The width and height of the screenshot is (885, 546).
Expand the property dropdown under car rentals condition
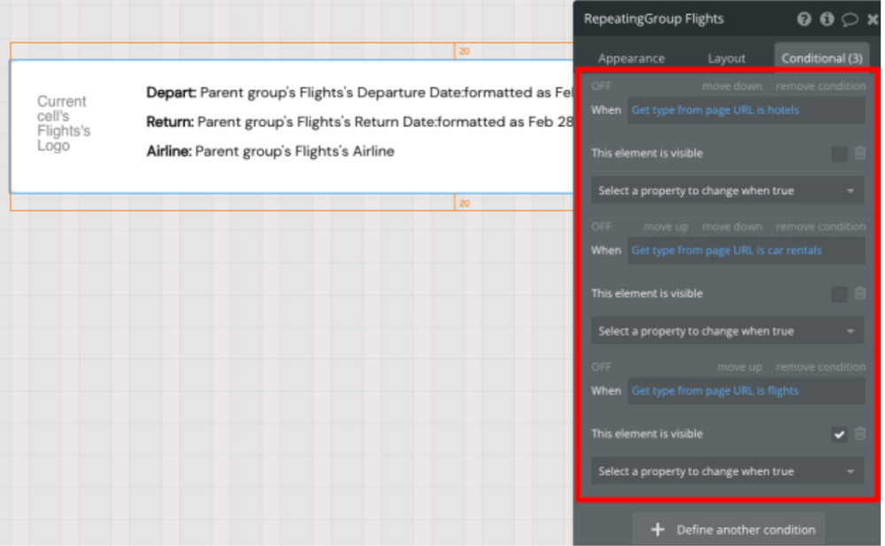tap(726, 330)
